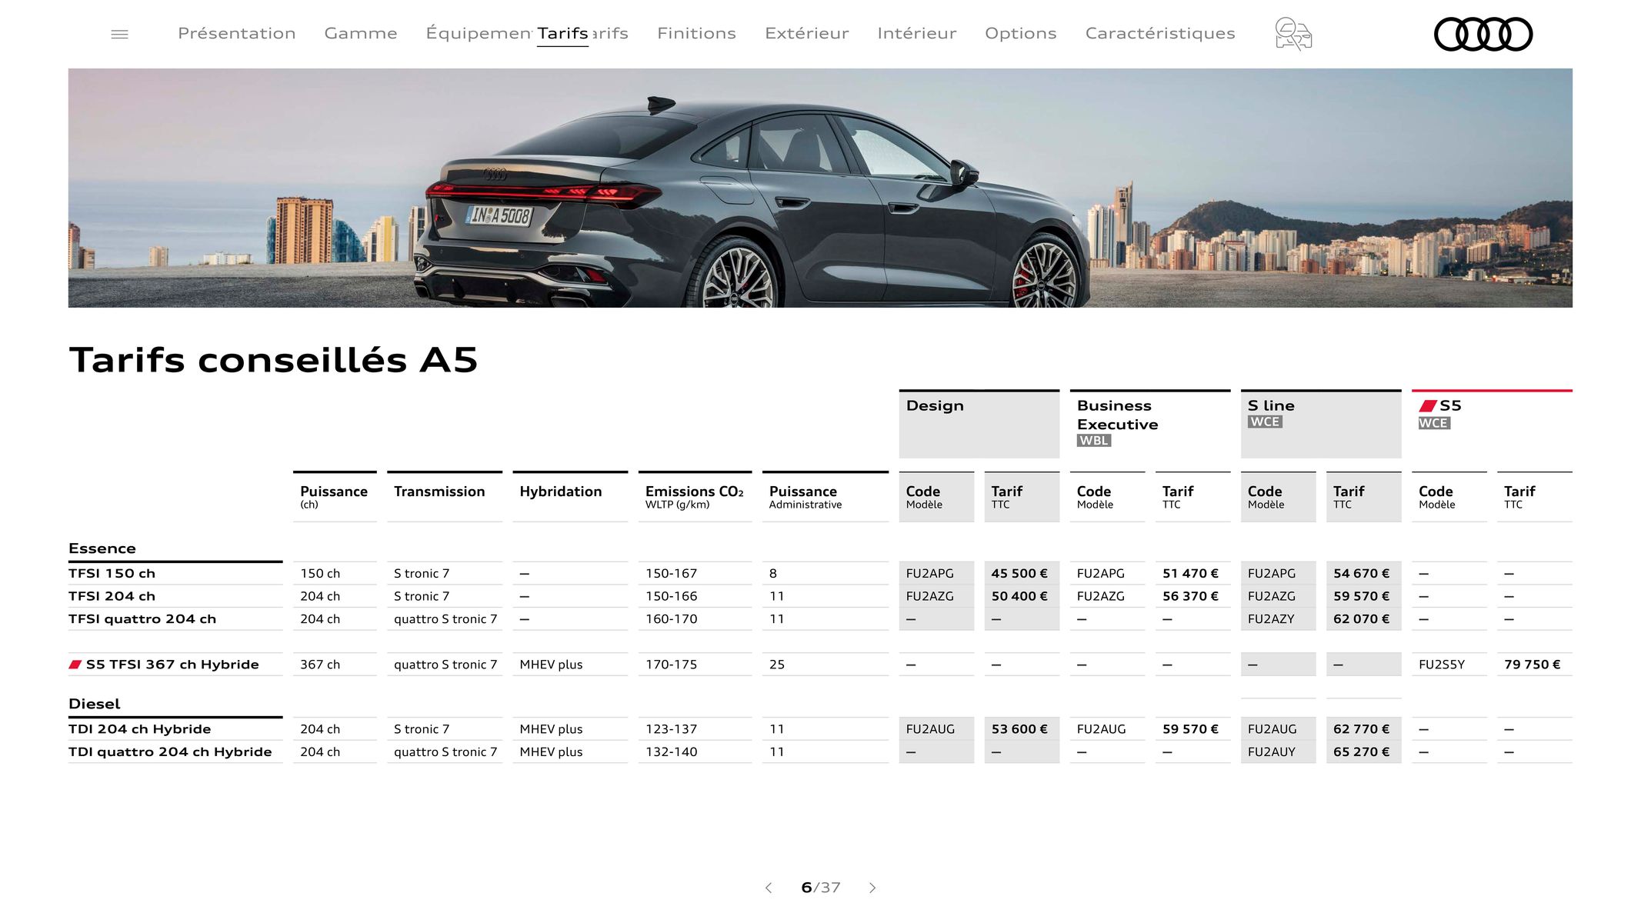The width and height of the screenshot is (1641, 923).
Task: Click the Puissance (ch) column header
Action: [x=334, y=497]
